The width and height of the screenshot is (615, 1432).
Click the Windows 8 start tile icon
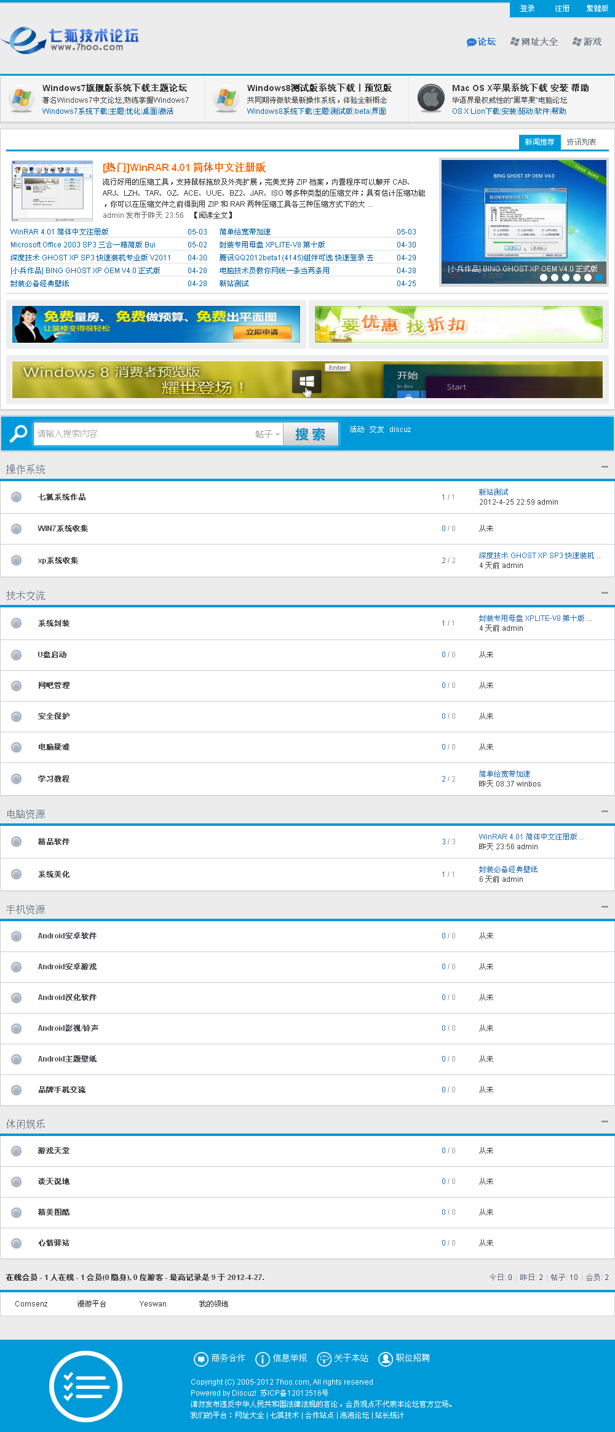pos(307,382)
